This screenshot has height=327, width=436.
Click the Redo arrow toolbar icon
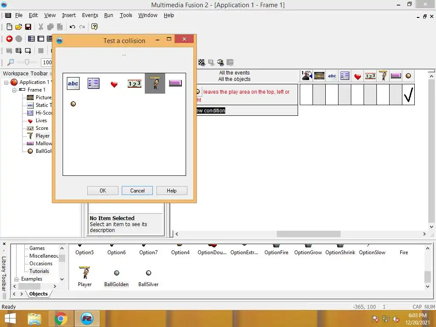click(82, 27)
